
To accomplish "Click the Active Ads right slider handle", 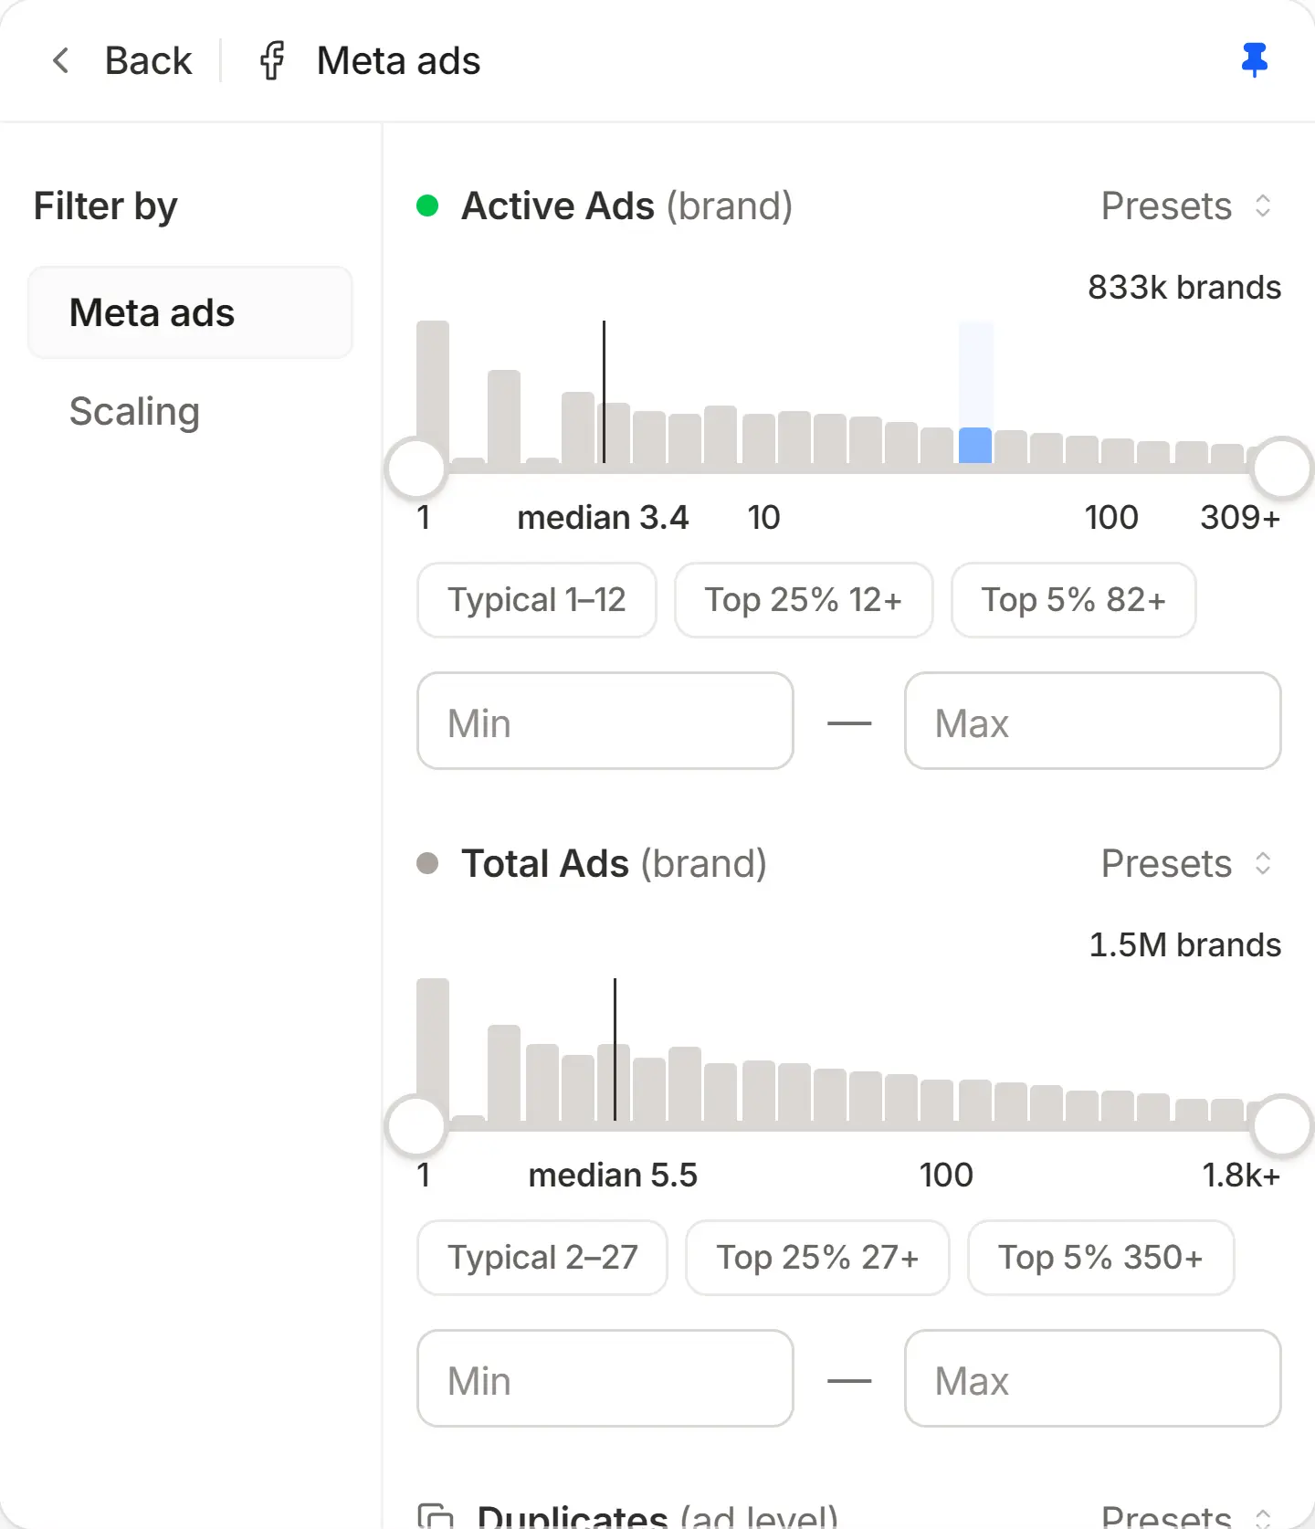I will pos(1282,468).
